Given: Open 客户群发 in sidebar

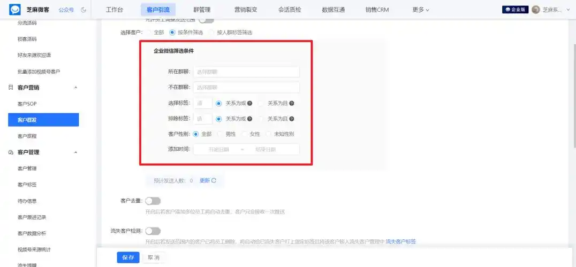Looking at the screenshot, I should coord(43,120).
